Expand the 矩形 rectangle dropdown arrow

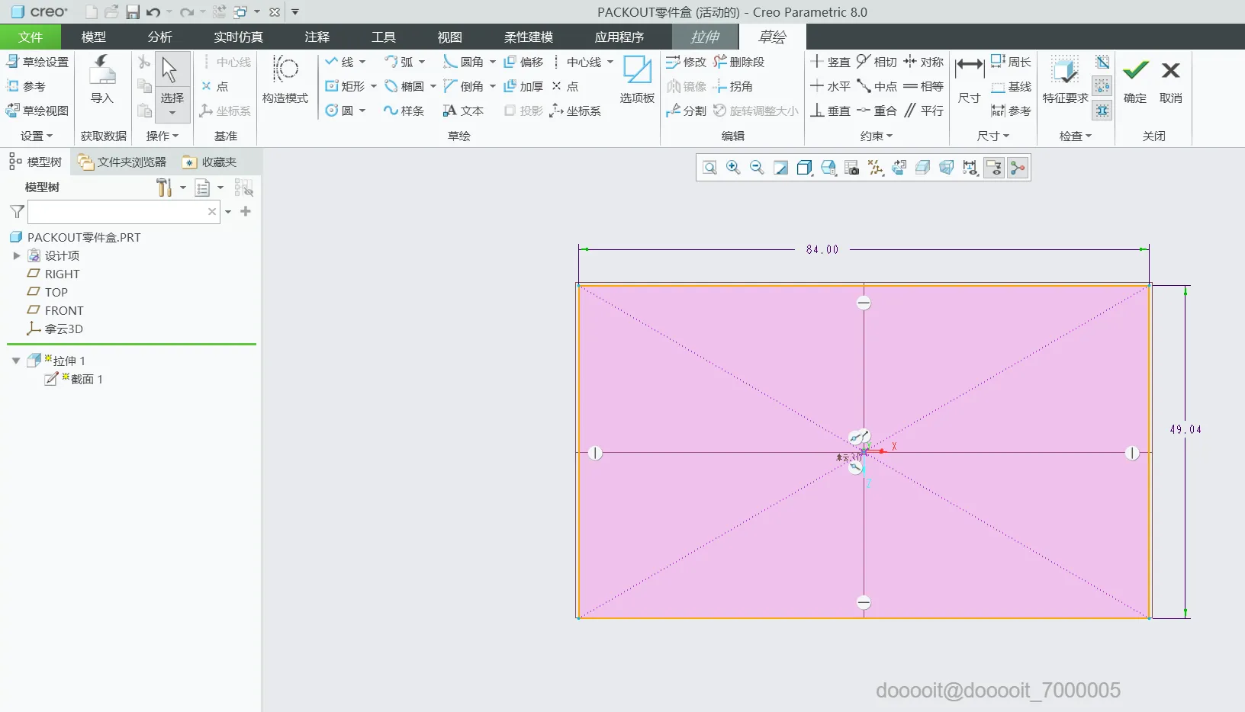click(x=374, y=87)
